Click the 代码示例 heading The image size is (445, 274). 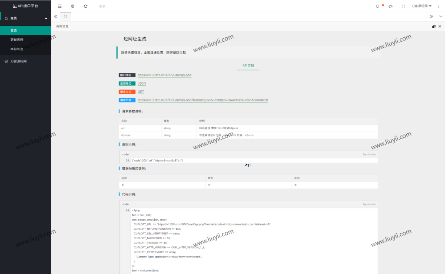pos(129,194)
